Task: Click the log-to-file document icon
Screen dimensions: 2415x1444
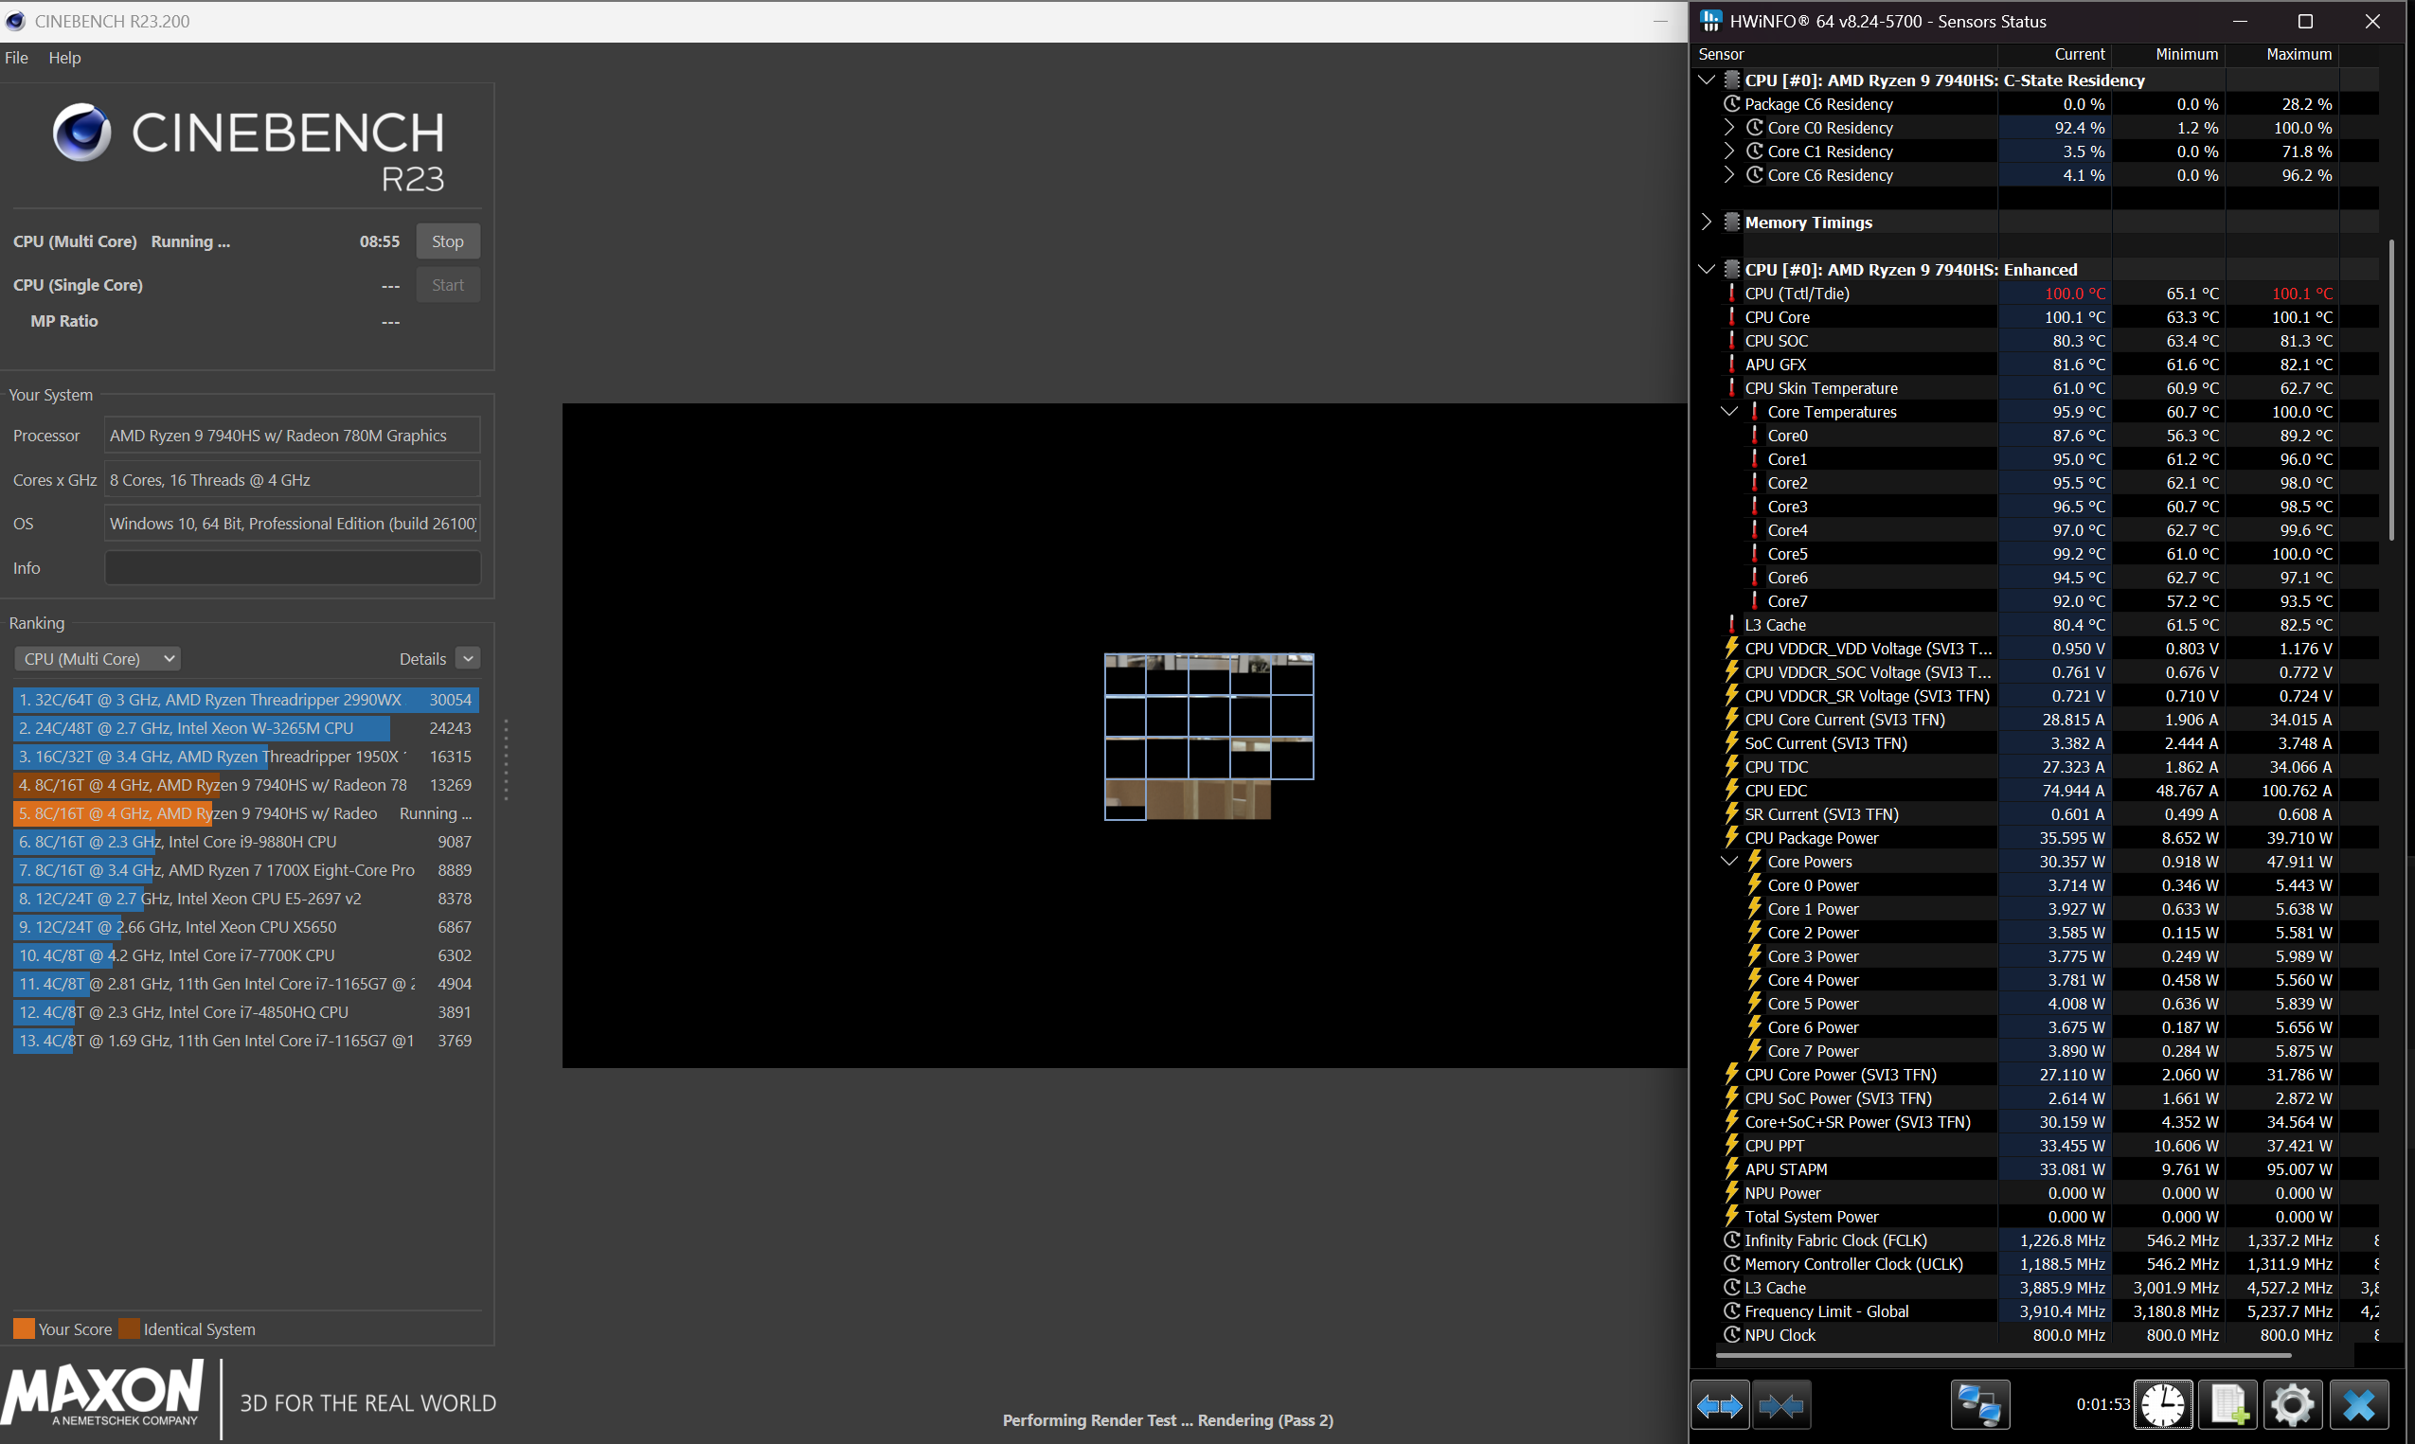Action: click(x=2227, y=1405)
